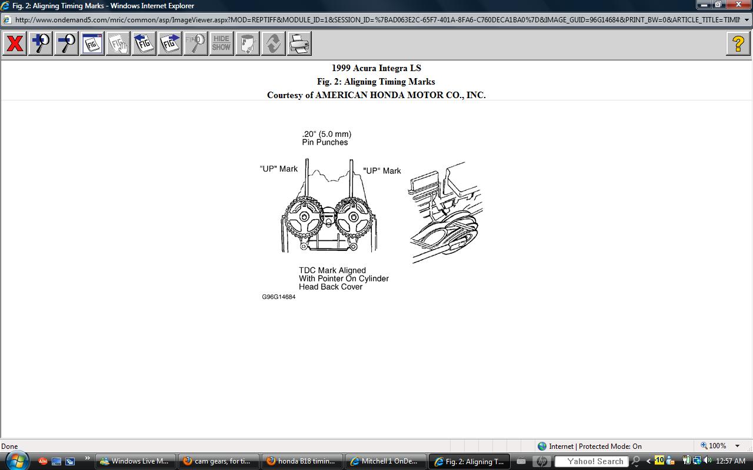753x470 pixels.
Task: Click the red X close figure icon
Action: 15,43
